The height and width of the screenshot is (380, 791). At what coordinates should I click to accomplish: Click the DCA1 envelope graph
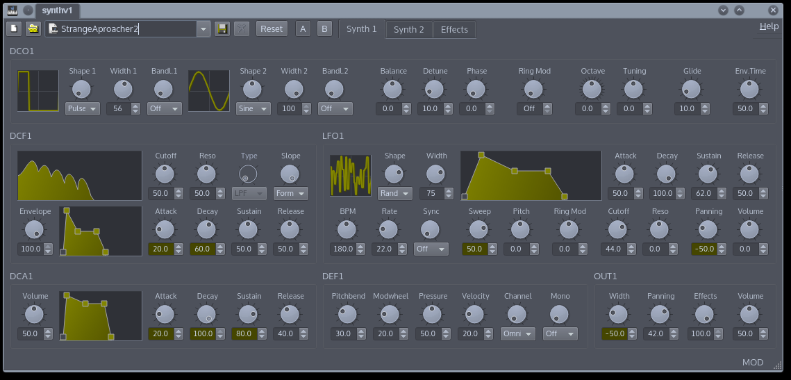point(101,315)
